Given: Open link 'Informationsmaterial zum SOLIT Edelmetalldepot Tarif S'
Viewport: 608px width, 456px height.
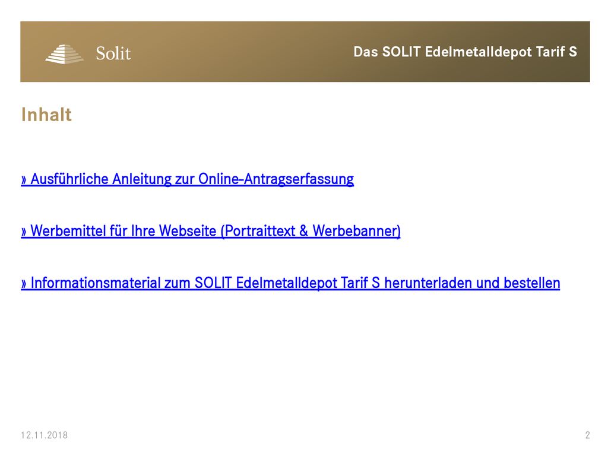Looking at the screenshot, I should coord(290,283).
